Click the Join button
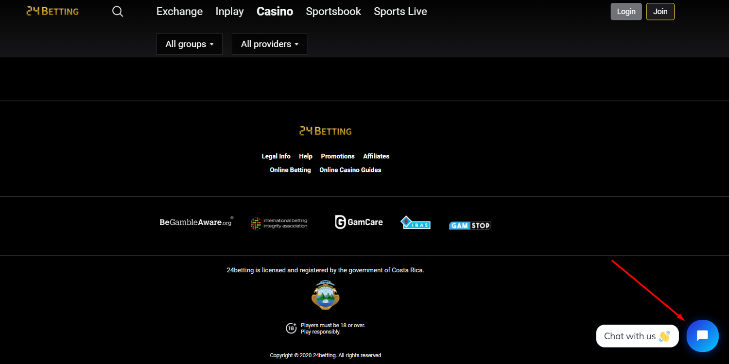The width and height of the screenshot is (729, 364). click(x=660, y=12)
